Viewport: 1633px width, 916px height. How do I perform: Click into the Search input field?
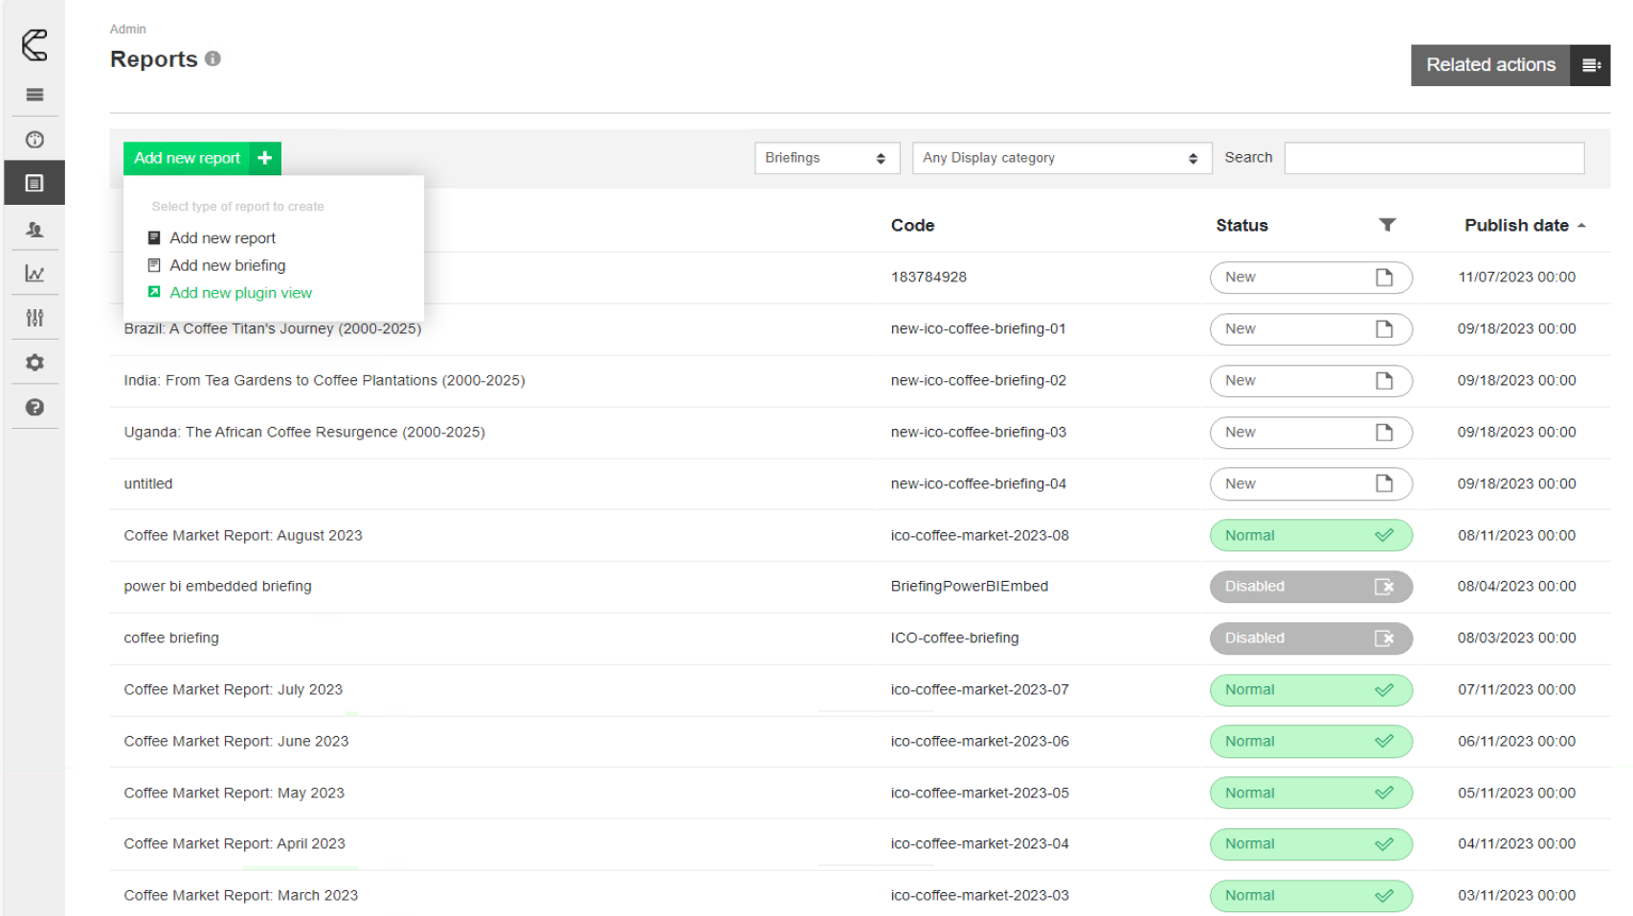click(1433, 158)
